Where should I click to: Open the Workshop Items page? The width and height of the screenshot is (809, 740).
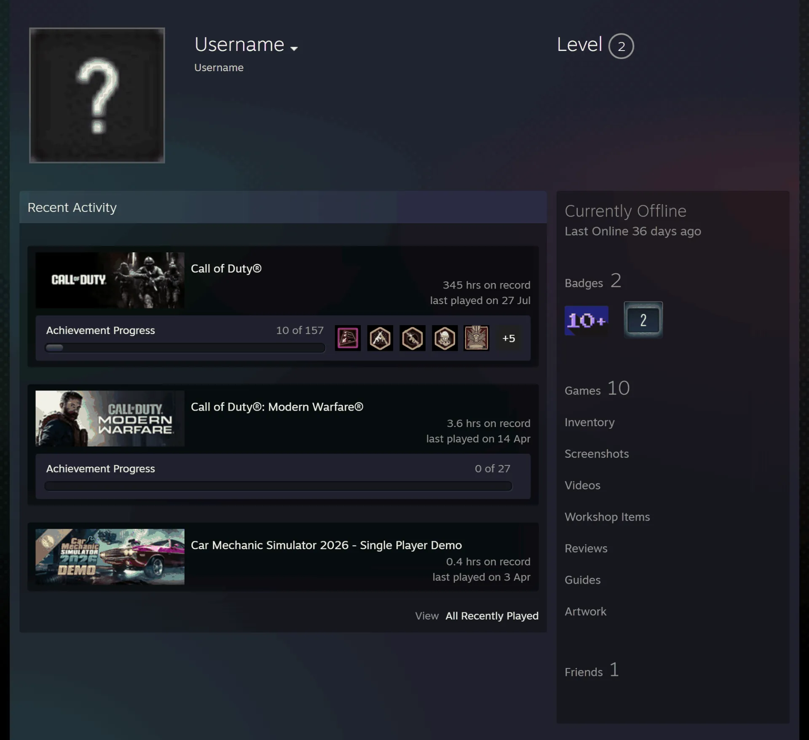(x=607, y=517)
